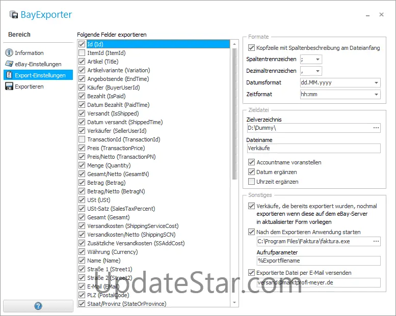Browse for faktura.exe application path
This screenshot has height=316, width=396.
[x=376, y=241]
